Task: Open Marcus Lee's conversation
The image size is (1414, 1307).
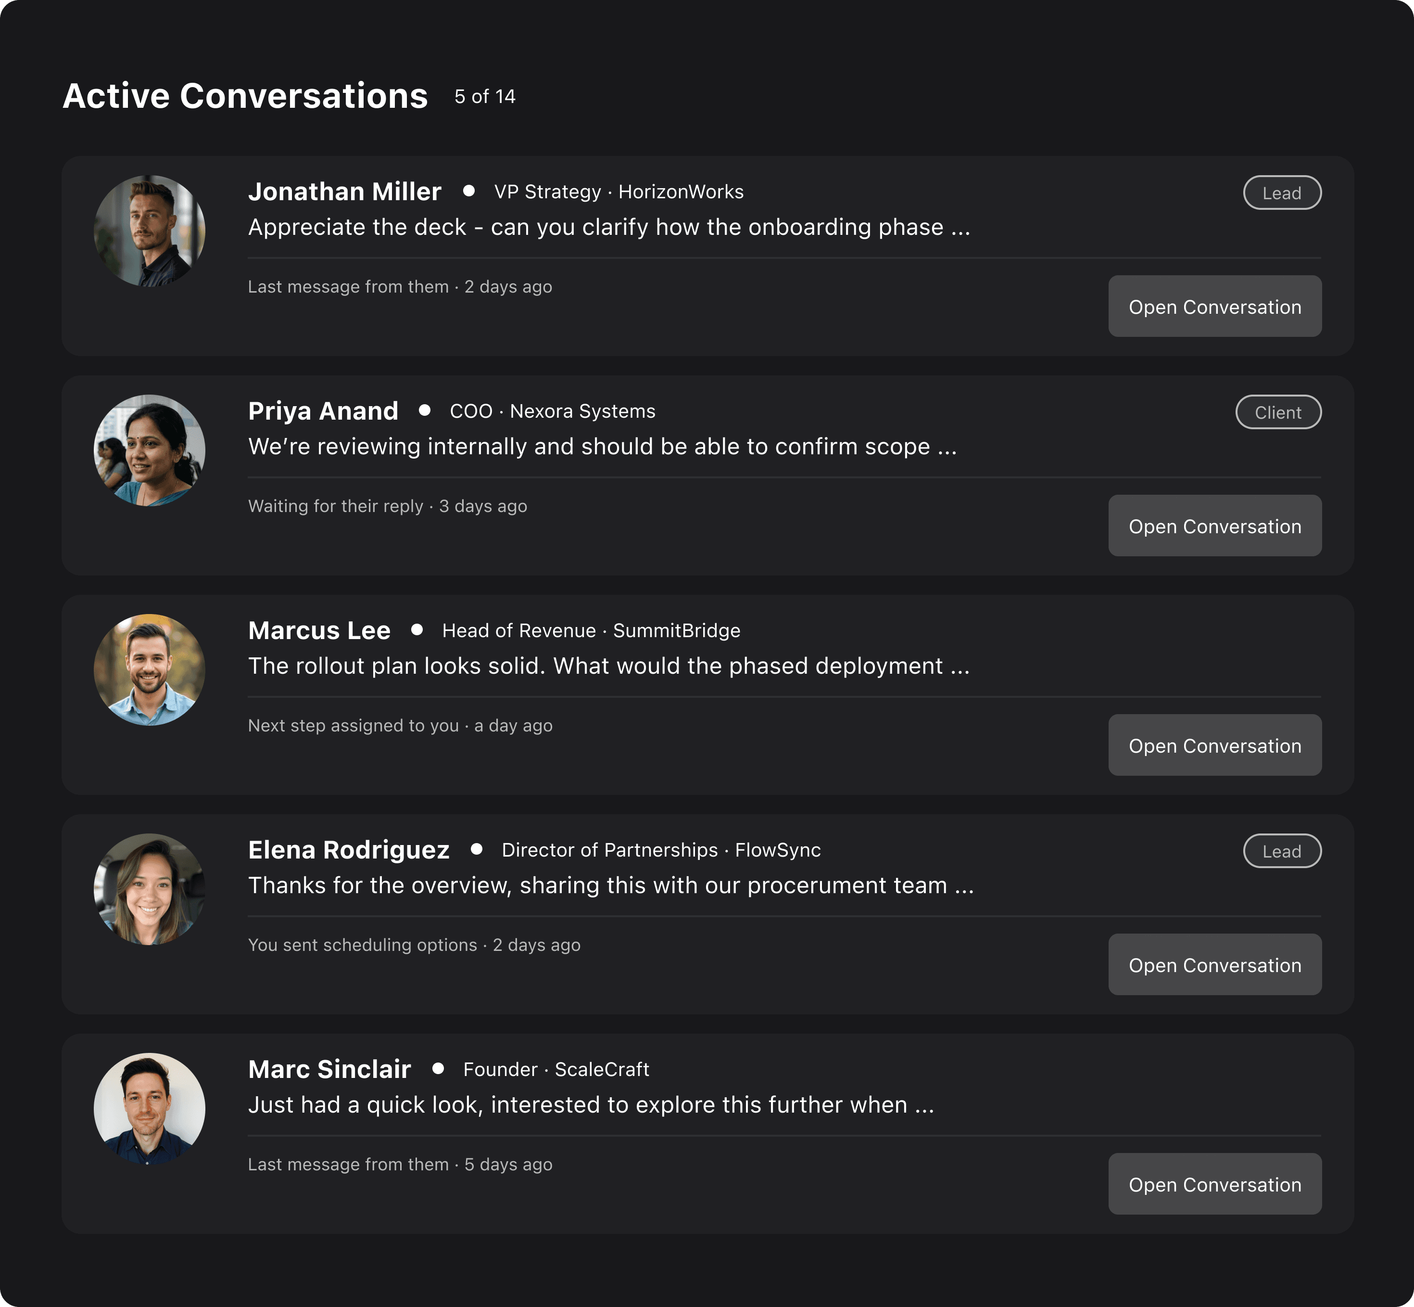Action: (1214, 745)
